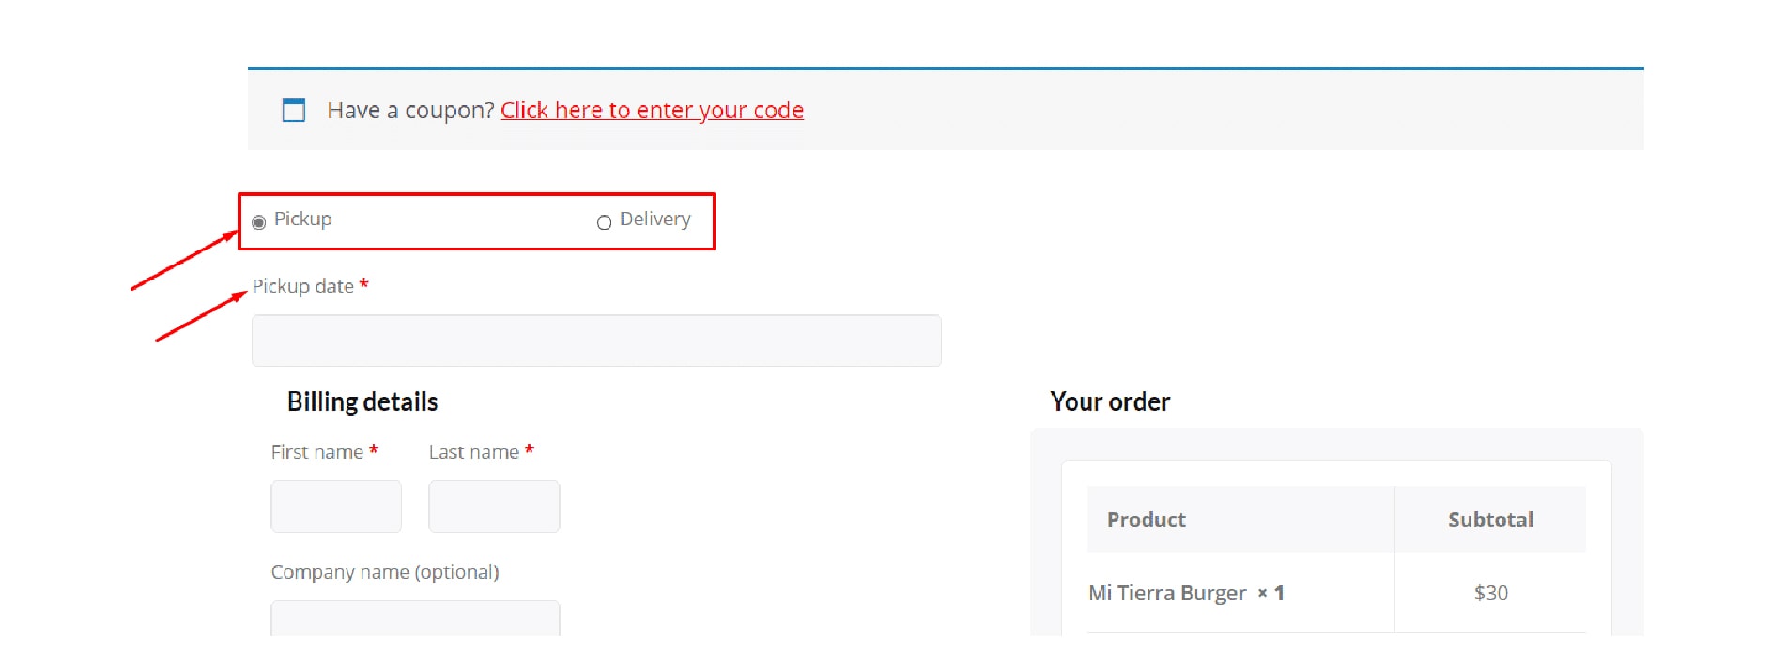Click into the Company name field
1787x651 pixels.
pyautogui.click(x=415, y=619)
